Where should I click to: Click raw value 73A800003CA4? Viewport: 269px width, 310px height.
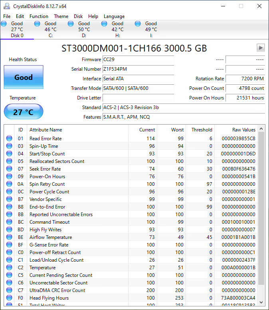[x=238, y=298]
